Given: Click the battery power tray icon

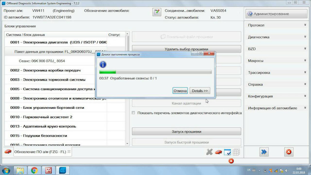Looking at the screenshot, I should click(265, 171).
